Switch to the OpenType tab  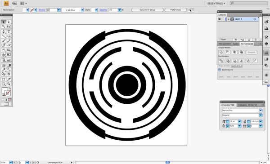pos(252,105)
